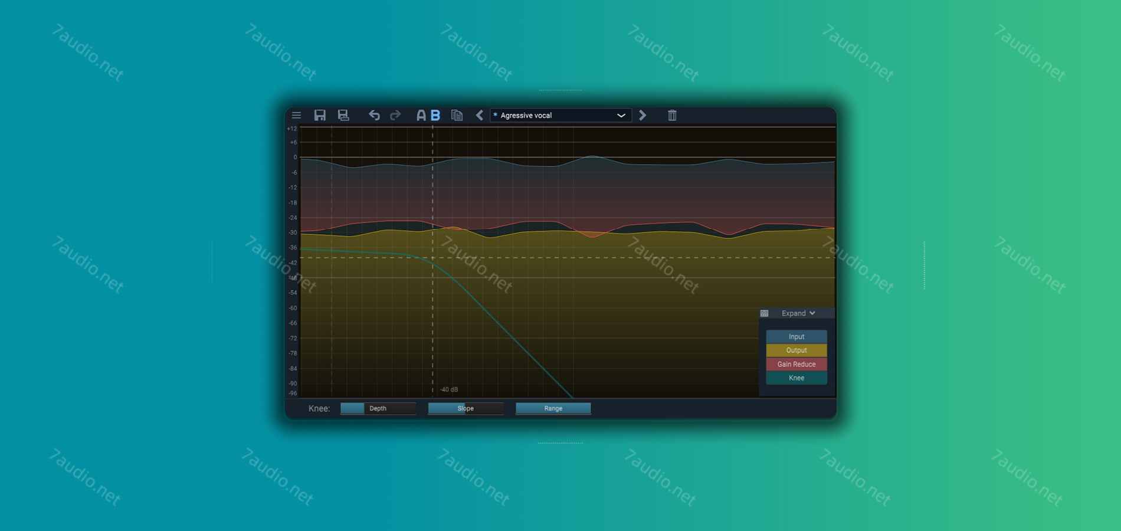
Task: Copy settings between A and B
Action: (x=457, y=115)
